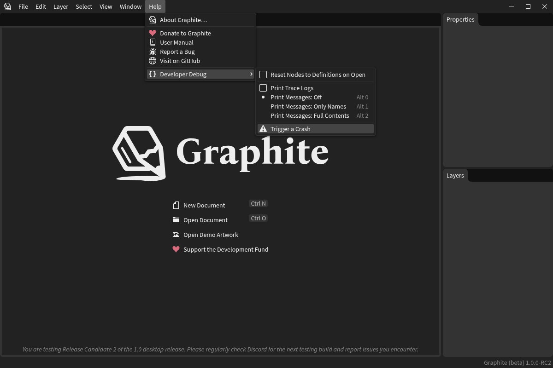Click the globe icon for Visit on GitHub

(x=153, y=61)
